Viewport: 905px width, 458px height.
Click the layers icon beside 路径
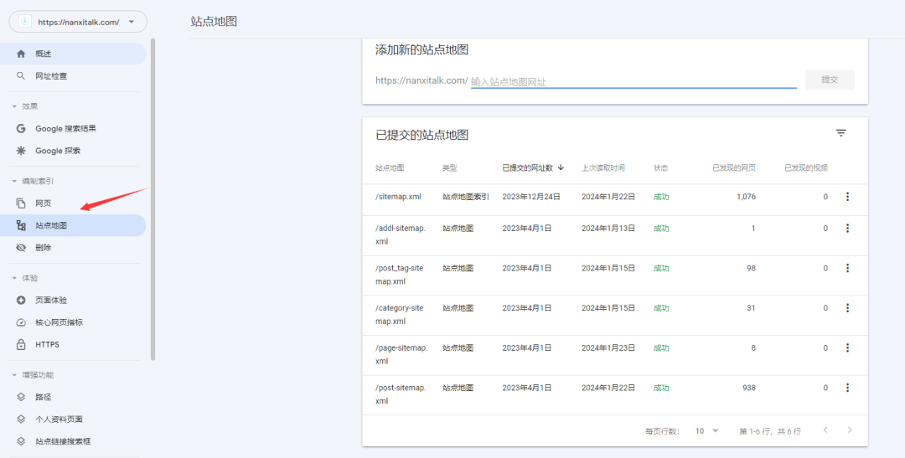pos(21,397)
